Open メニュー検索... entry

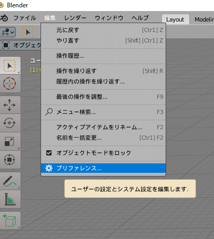(x=103, y=112)
